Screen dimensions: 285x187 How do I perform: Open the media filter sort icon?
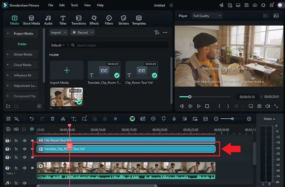157,32
